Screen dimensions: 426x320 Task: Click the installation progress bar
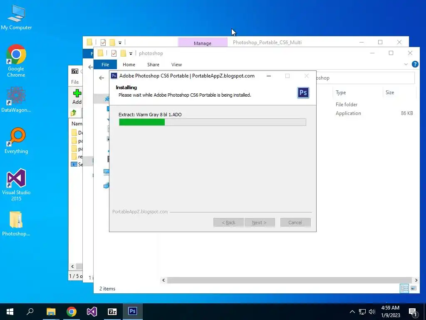213,122
